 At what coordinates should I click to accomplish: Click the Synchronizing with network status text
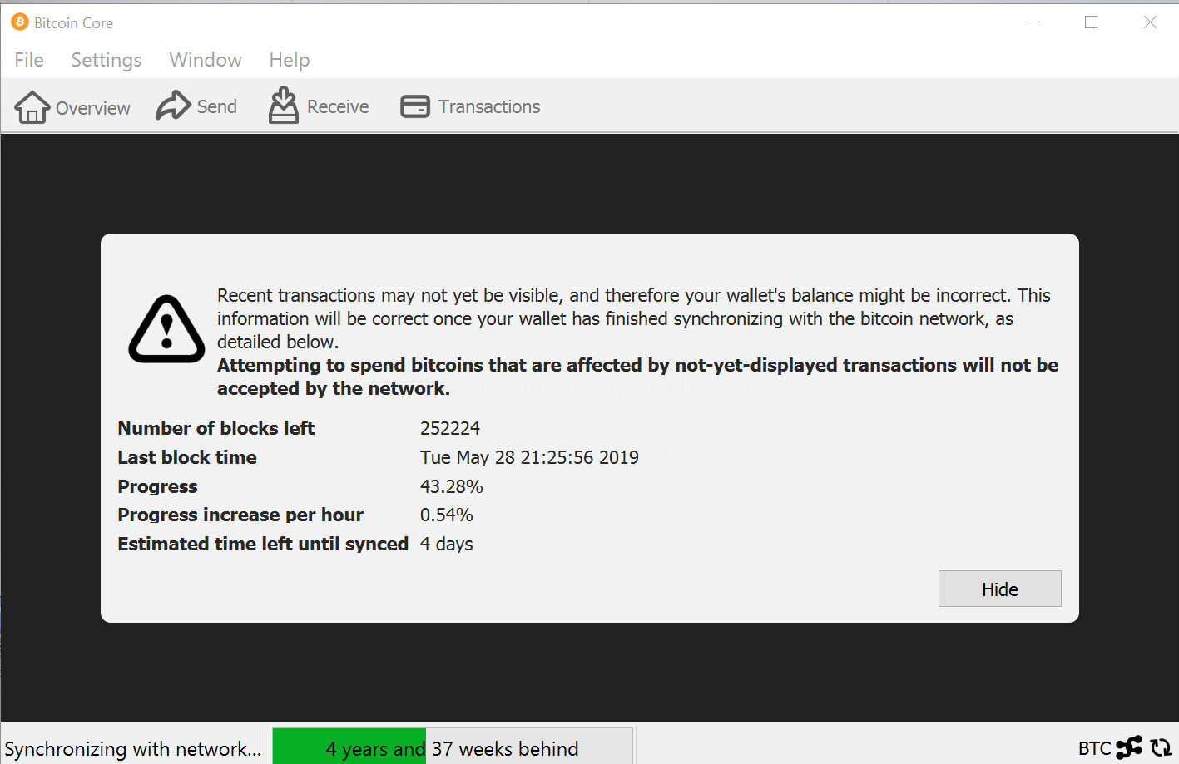click(133, 748)
